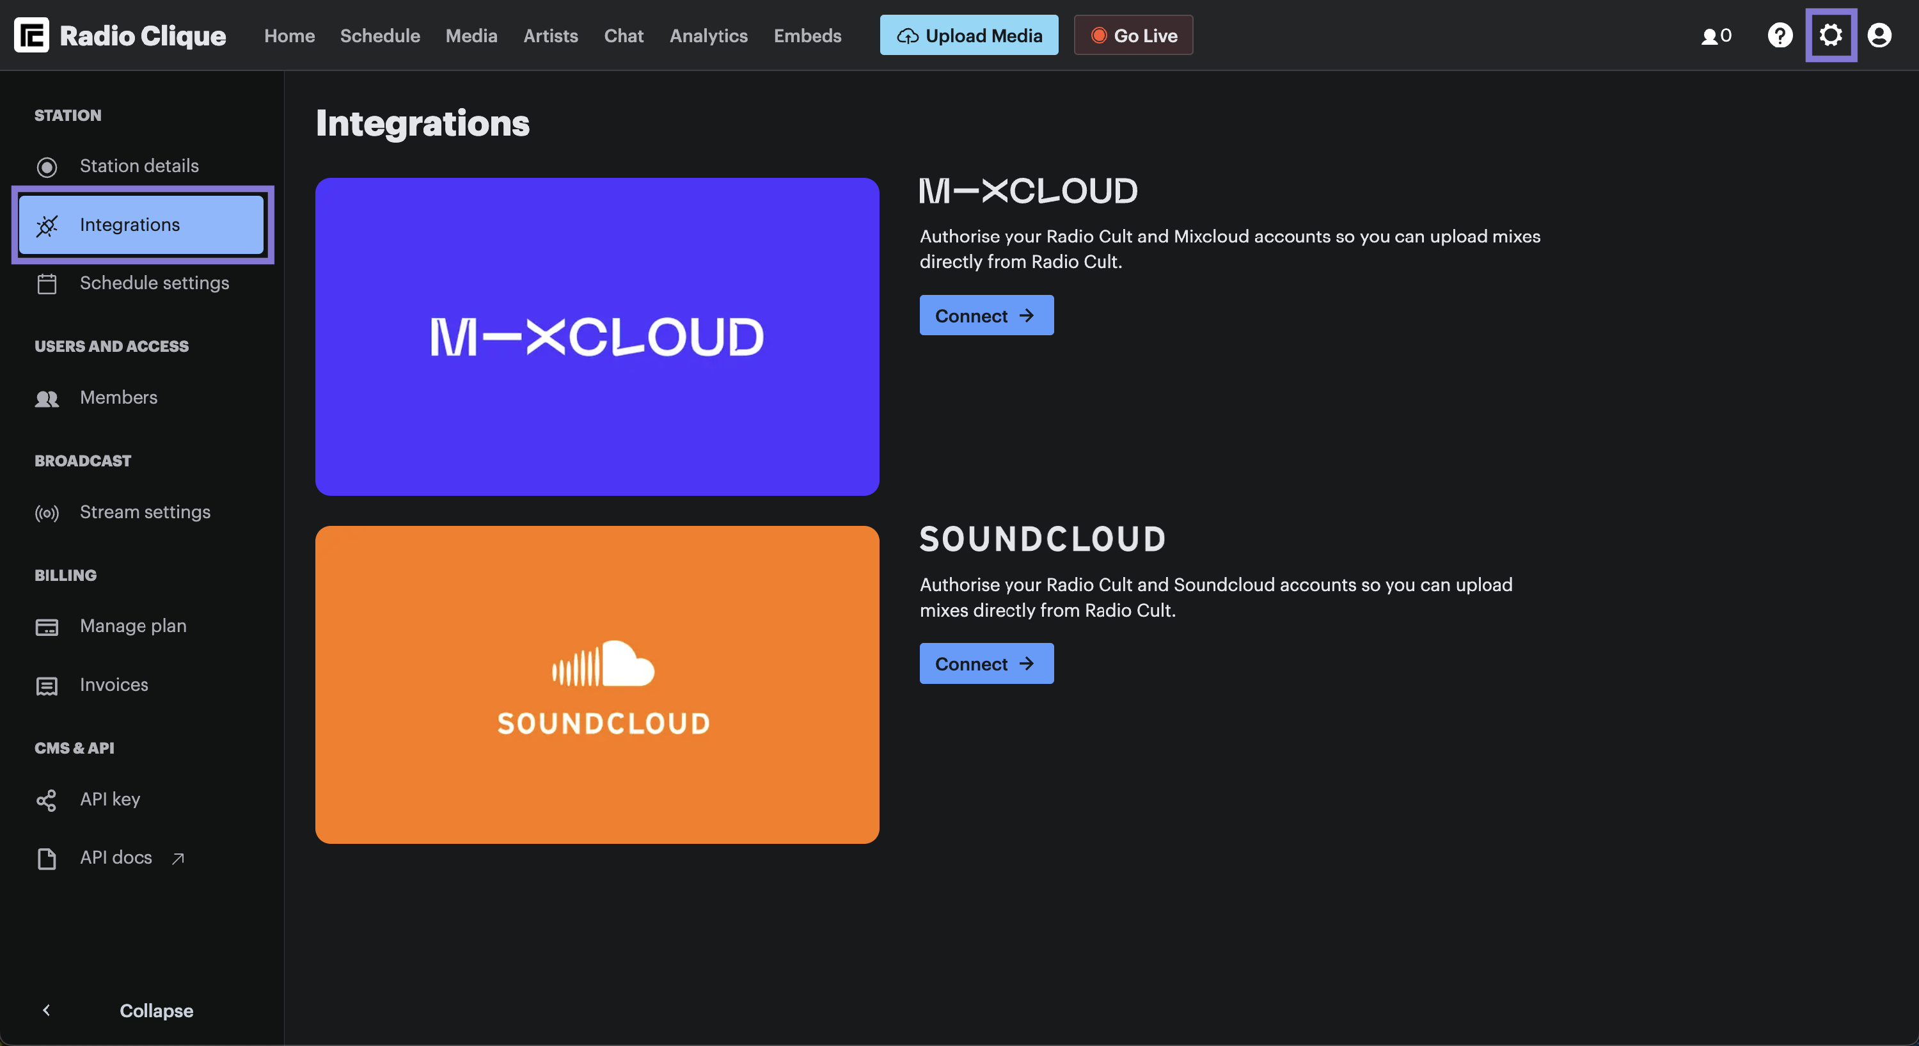This screenshot has width=1919, height=1046.
Task: Click the Soundcloud authorise description text
Action: (x=1216, y=598)
